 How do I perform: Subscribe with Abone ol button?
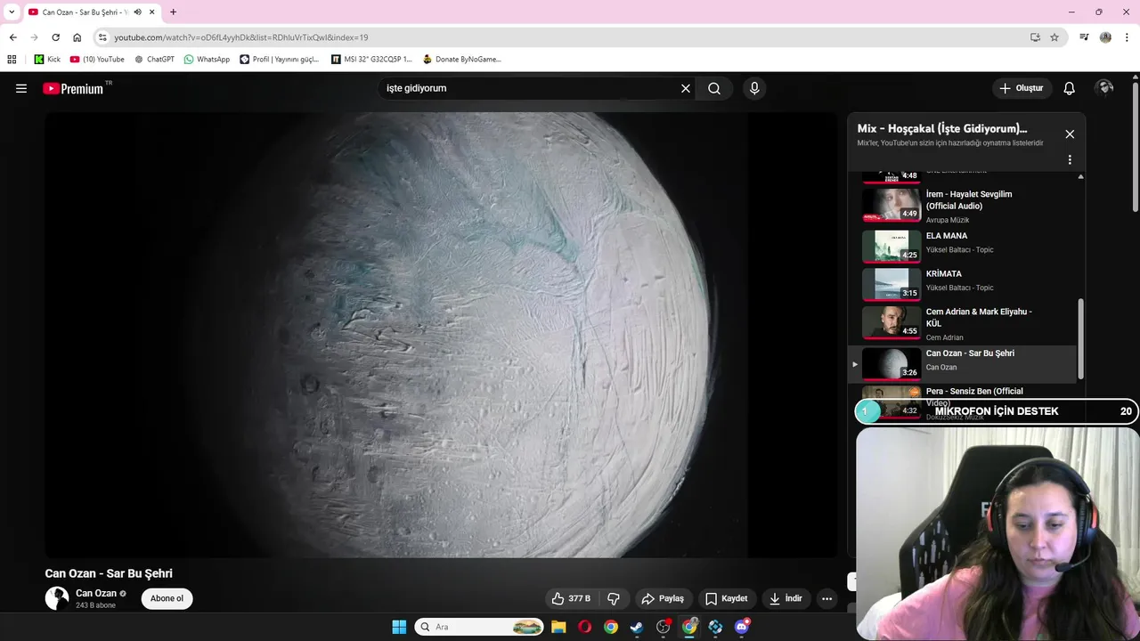coord(167,598)
